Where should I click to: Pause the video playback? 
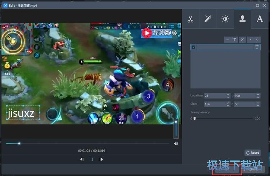tap(91, 159)
